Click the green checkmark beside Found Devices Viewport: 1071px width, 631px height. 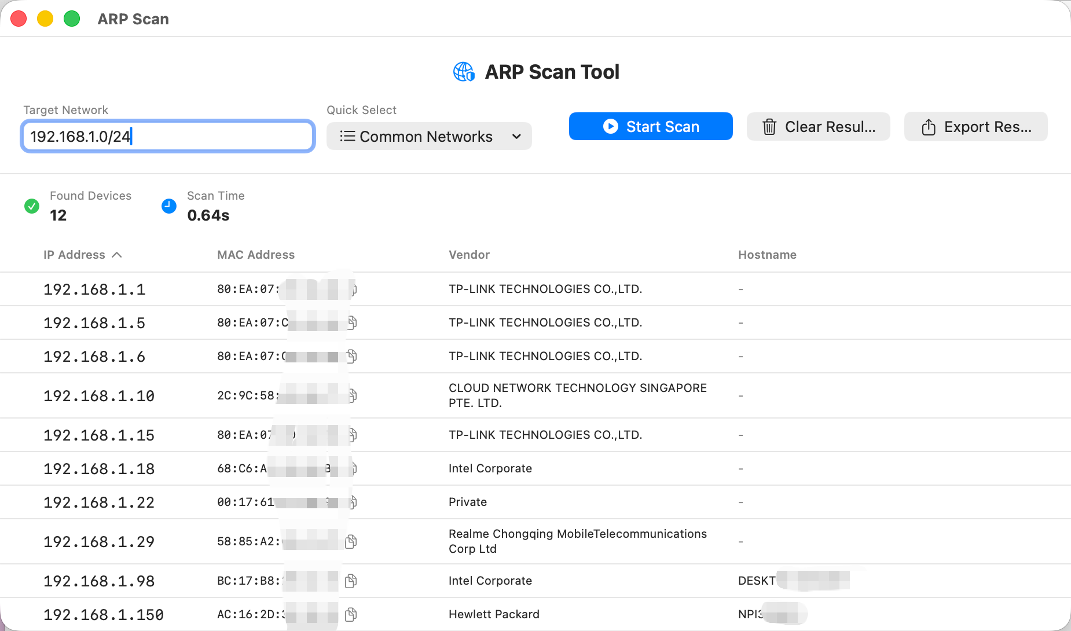32,206
